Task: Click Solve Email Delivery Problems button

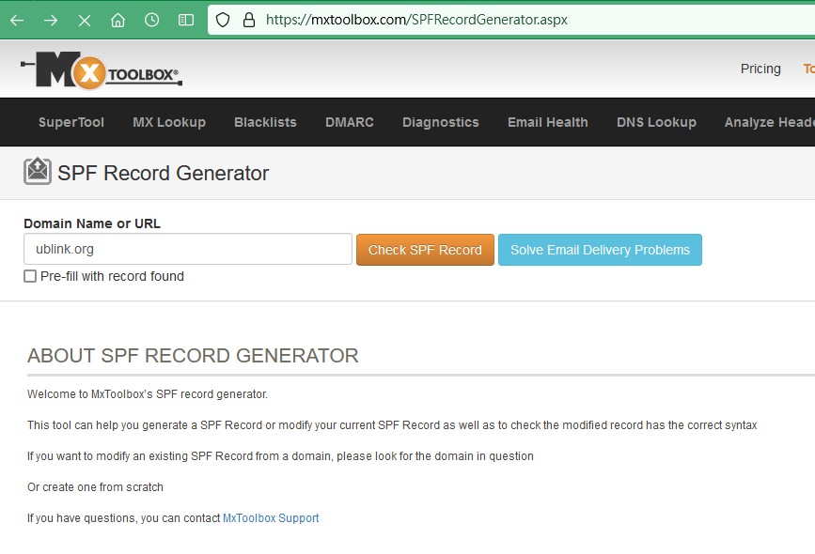Action: tap(600, 250)
